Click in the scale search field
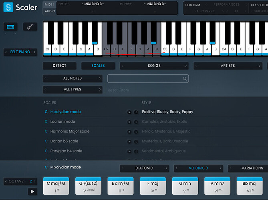268x200 pixels. click(148, 79)
